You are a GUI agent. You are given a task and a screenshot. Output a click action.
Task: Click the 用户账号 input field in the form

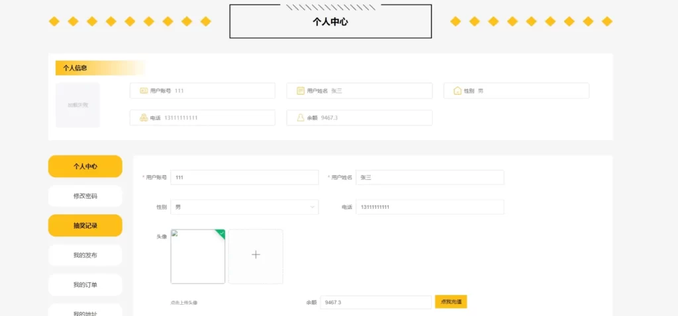(244, 177)
